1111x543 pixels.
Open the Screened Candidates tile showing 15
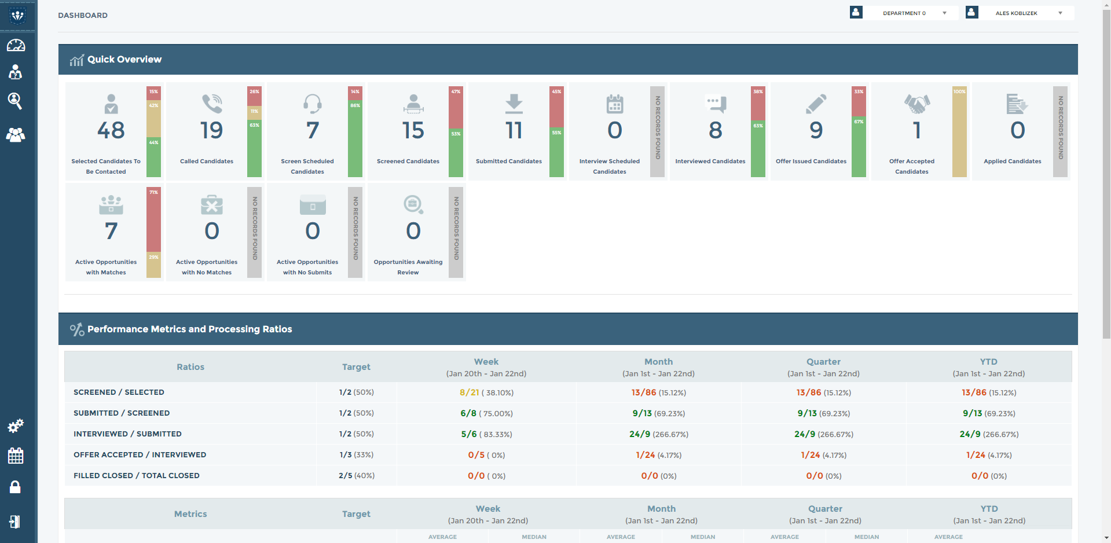pos(408,131)
